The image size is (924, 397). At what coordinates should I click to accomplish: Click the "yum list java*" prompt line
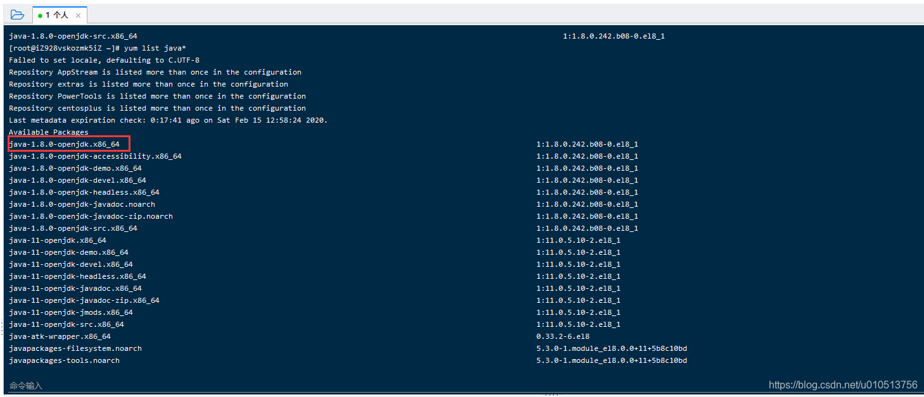pyautogui.click(x=98, y=48)
